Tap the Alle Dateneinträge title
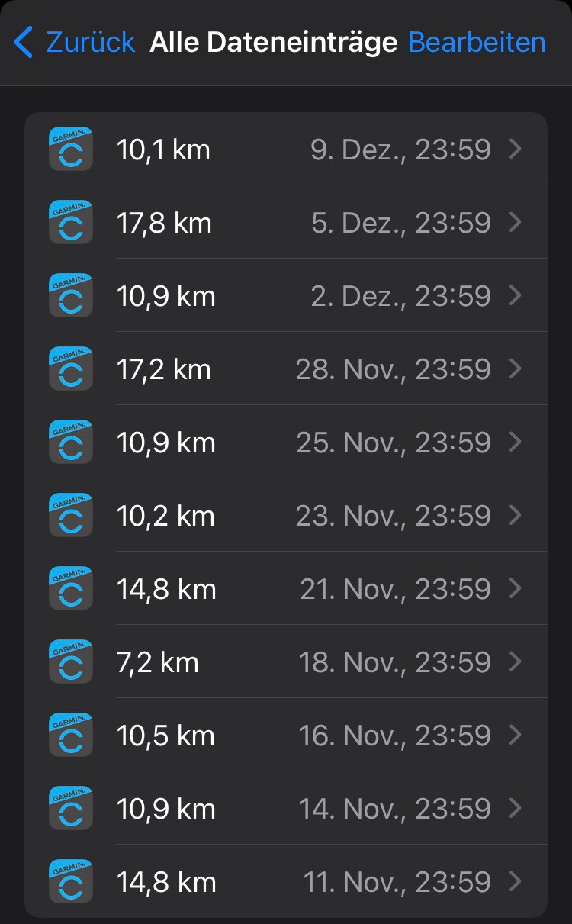This screenshot has height=924, width=572. click(273, 42)
